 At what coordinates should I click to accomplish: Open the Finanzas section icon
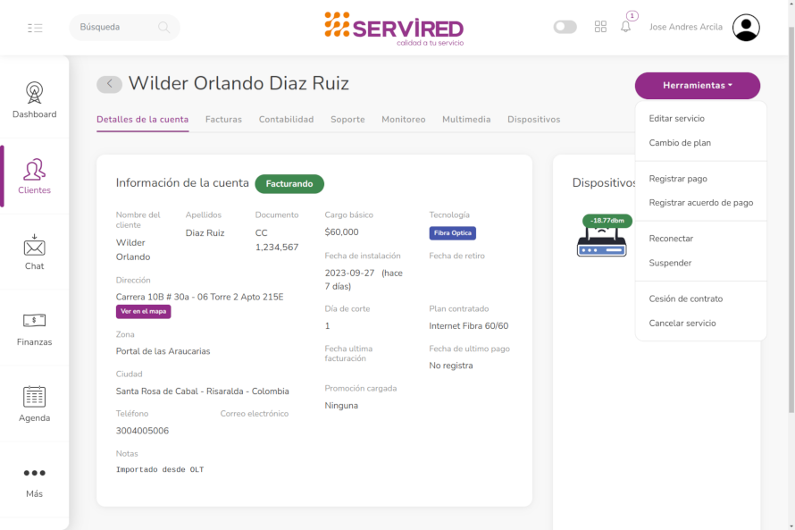tap(34, 321)
